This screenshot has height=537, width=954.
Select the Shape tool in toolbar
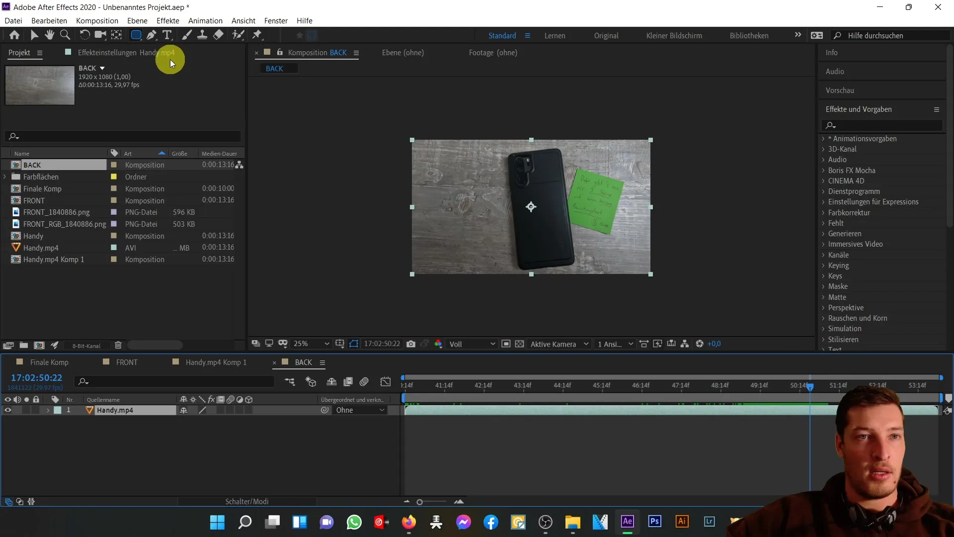135,35
